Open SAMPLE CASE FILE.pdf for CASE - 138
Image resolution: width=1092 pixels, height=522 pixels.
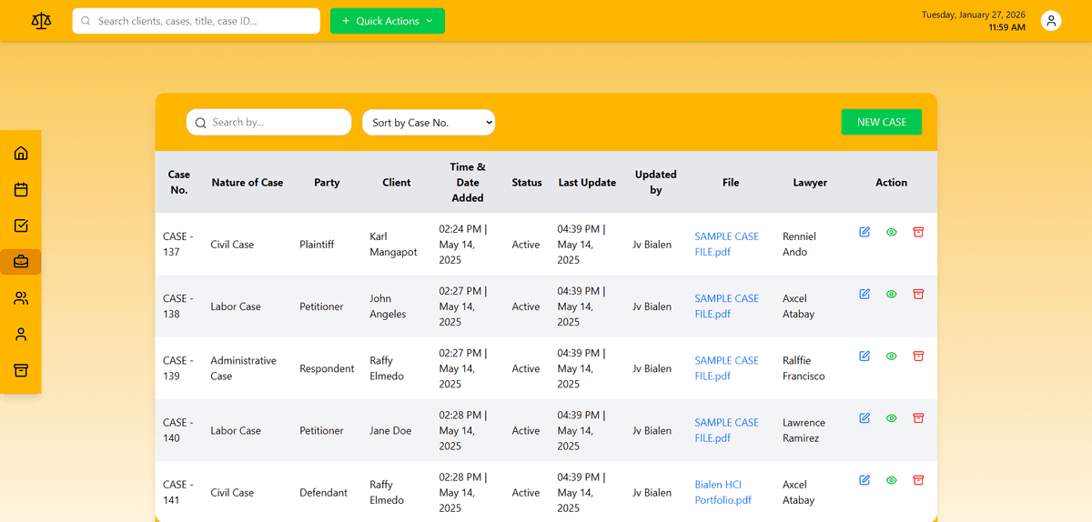click(x=726, y=306)
